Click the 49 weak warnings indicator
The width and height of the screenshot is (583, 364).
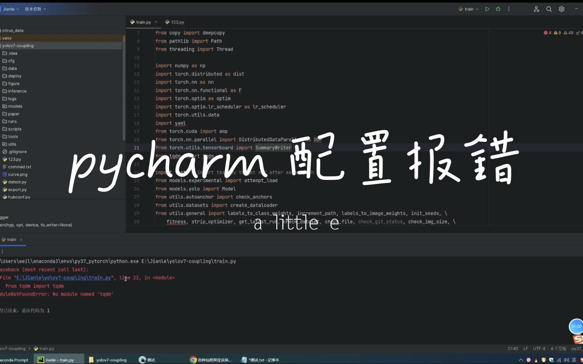pyautogui.click(x=568, y=33)
